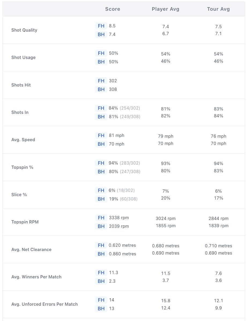The height and width of the screenshot is (321, 247).
Task: Select the Shot Usage row label
Action: [x=23, y=58]
